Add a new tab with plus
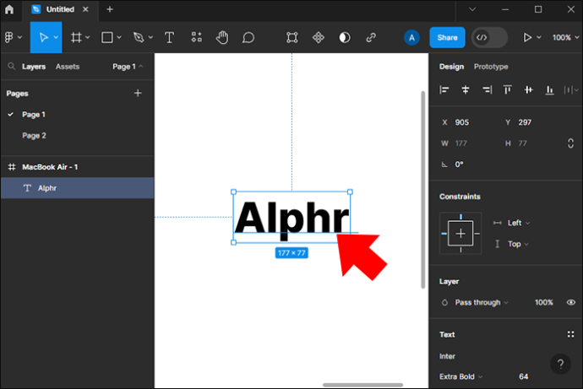 pos(110,9)
